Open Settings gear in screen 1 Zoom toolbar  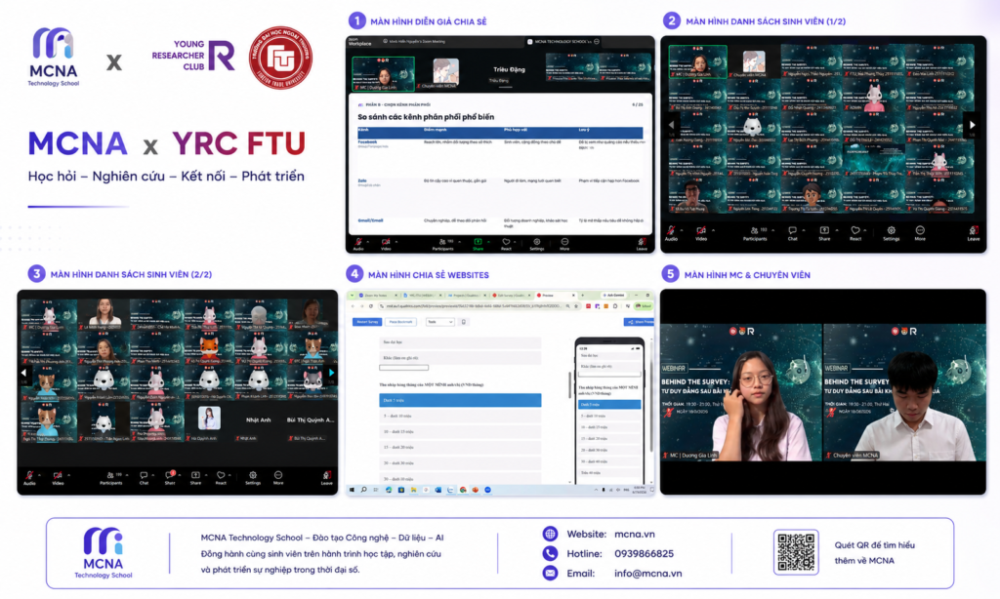(537, 244)
